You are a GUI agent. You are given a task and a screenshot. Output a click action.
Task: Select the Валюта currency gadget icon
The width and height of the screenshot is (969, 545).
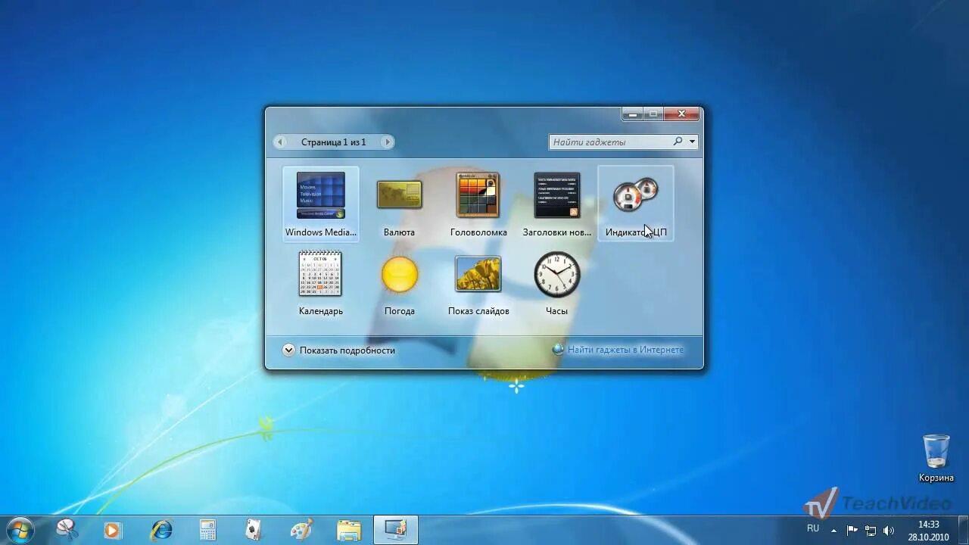coord(399,195)
